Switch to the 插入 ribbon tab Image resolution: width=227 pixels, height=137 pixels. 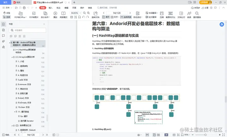(50, 8)
